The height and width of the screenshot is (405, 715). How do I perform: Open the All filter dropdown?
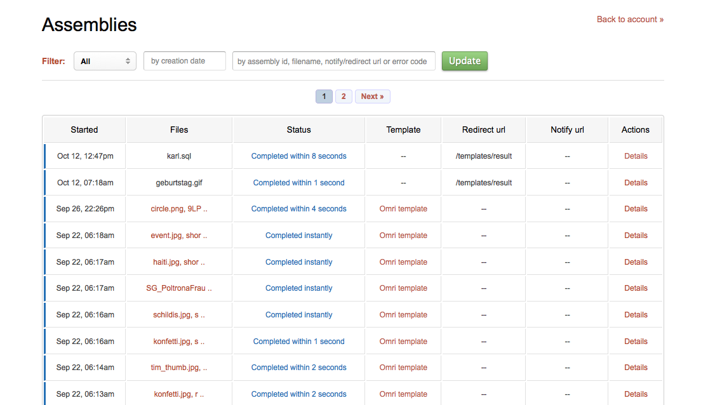105,61
